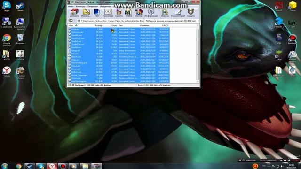Sort by the Тип column header
The width and height of the screenshot is (301, 169).
(x=120, y=25)
